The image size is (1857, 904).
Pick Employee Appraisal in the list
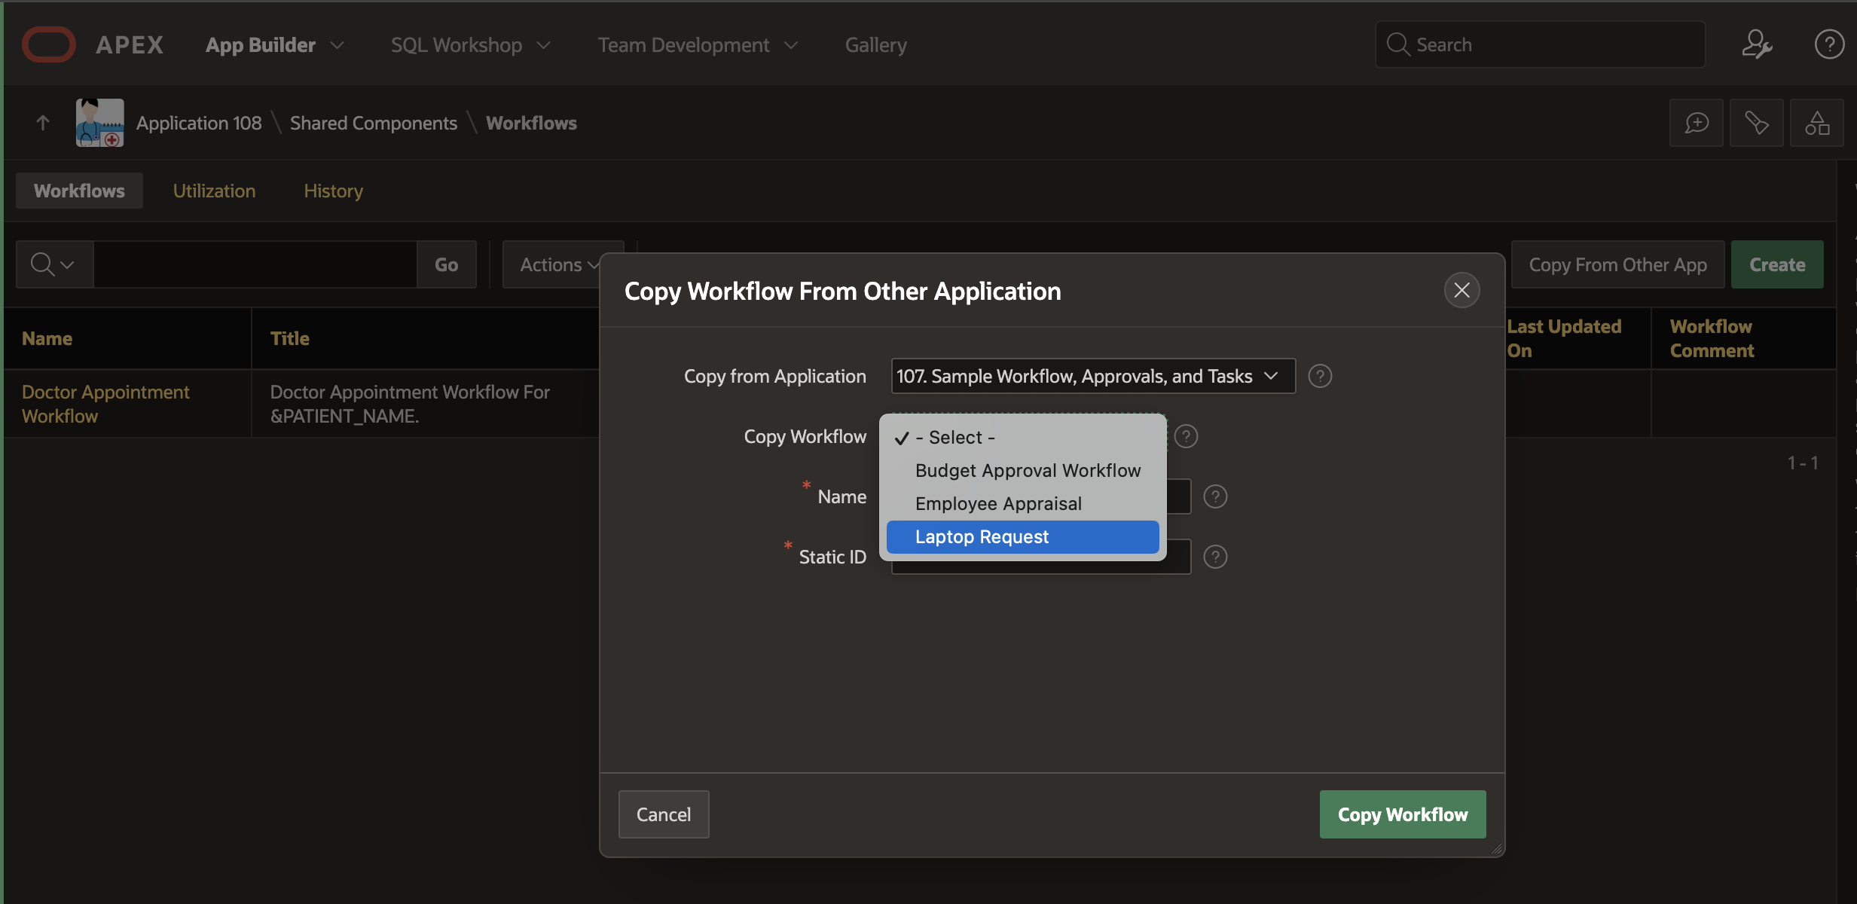(998, 504)
